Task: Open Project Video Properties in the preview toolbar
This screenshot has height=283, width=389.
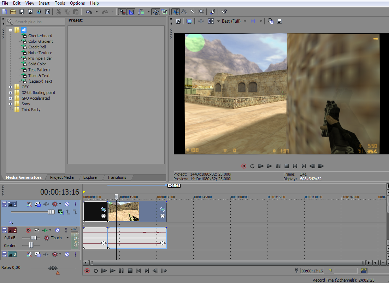Action: 178,21
